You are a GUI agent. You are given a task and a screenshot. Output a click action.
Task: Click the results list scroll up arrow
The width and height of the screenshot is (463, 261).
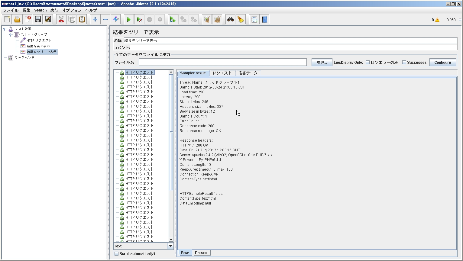pyautogui.click(x=171, y=72)
